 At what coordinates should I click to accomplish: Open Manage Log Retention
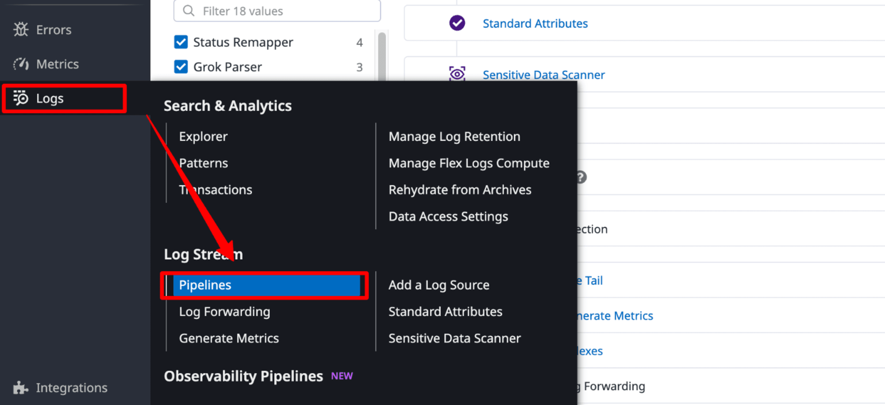(x=454, y=137)
